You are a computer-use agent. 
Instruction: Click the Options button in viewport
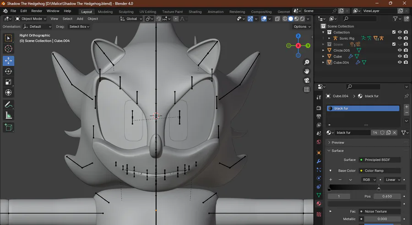point(302,27)
